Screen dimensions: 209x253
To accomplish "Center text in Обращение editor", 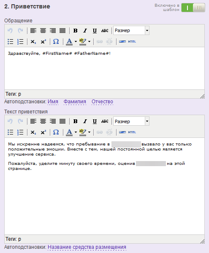I will [x=43, y=30].
